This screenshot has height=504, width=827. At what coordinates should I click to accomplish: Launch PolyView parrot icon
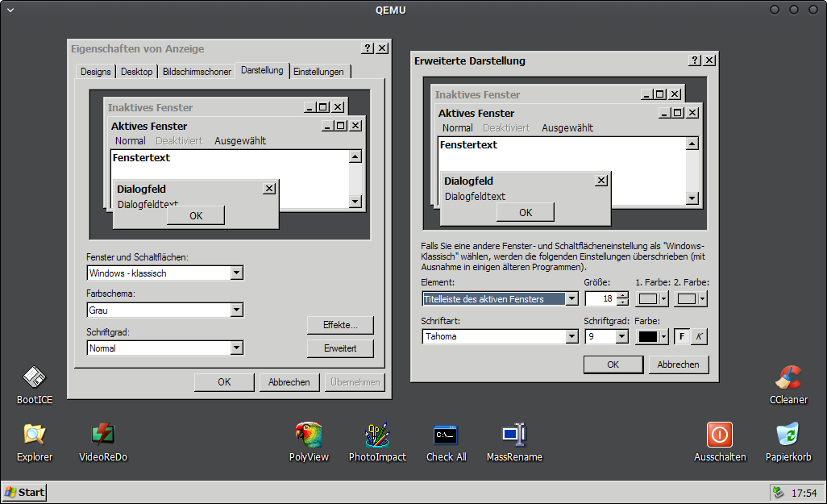pyautogui.click(x=309, y=442)
